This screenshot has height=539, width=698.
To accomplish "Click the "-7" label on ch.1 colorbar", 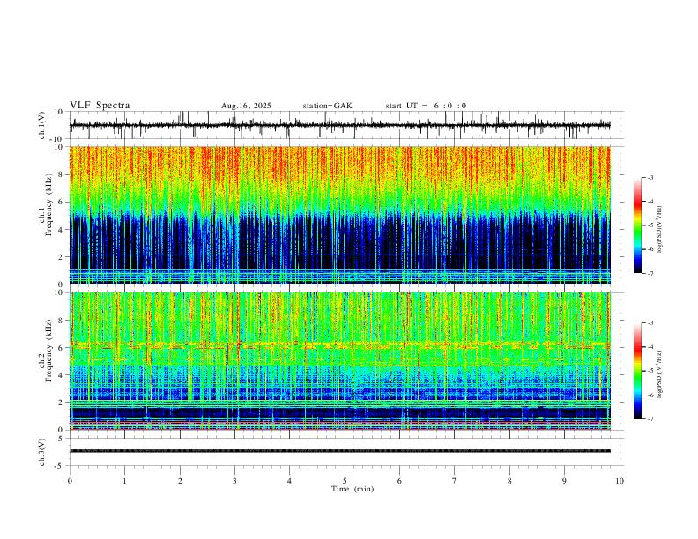I will 650,274.
